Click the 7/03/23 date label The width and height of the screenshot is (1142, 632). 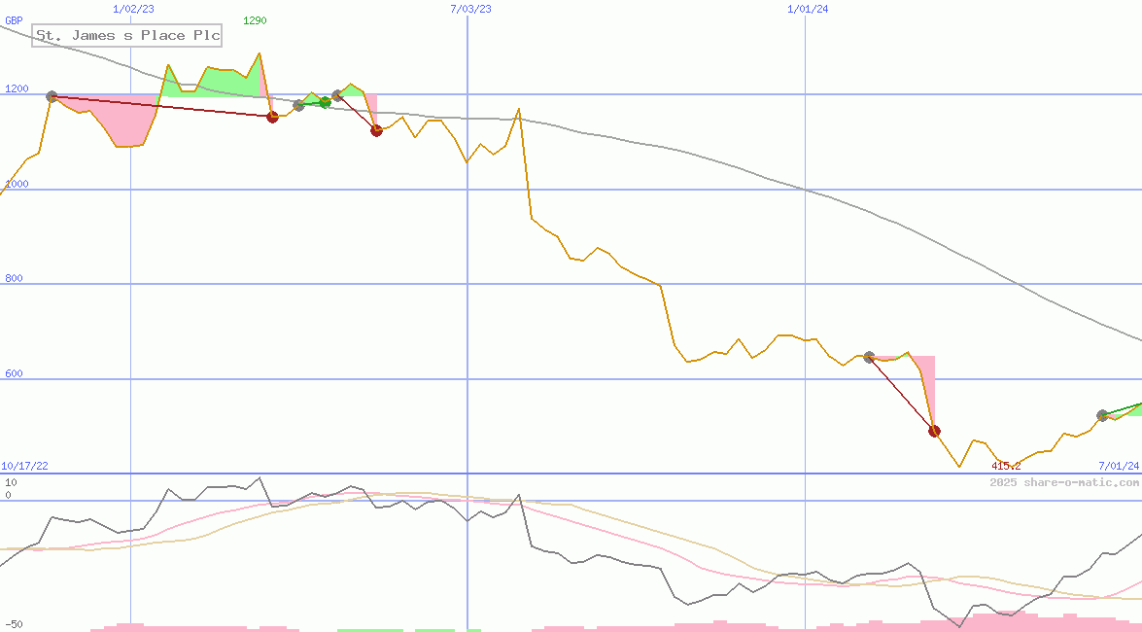coord(470,9)
